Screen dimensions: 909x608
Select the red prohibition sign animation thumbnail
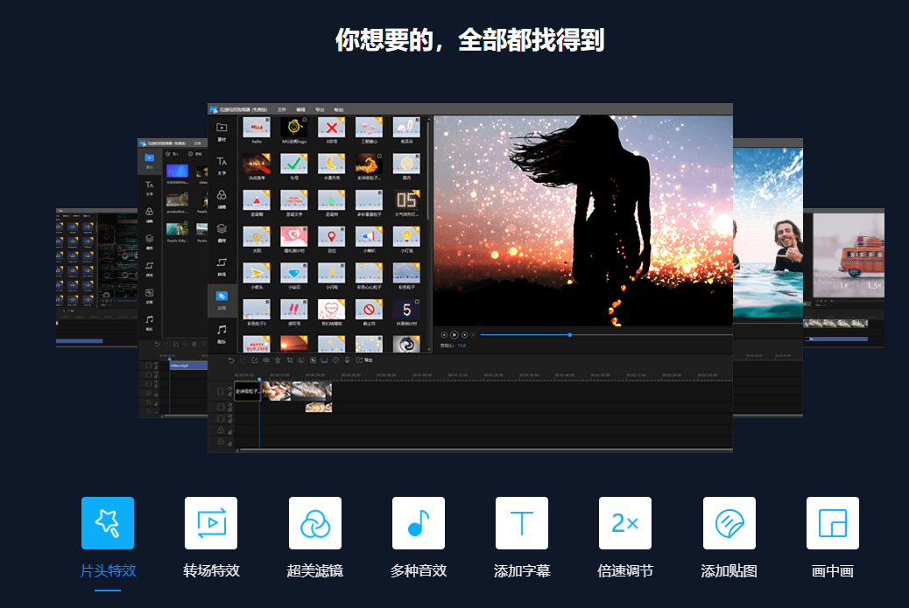point(369,310)
